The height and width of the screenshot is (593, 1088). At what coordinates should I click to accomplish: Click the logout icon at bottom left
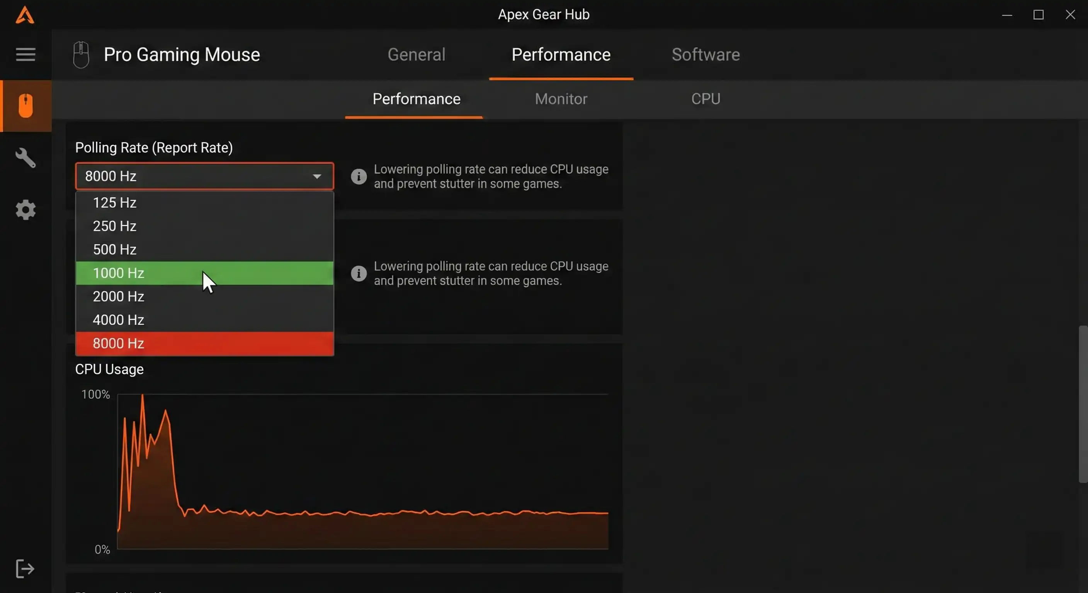pos(25,569)
